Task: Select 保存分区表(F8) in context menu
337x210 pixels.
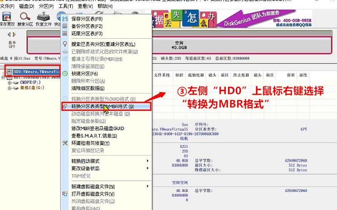Action: 87,19
